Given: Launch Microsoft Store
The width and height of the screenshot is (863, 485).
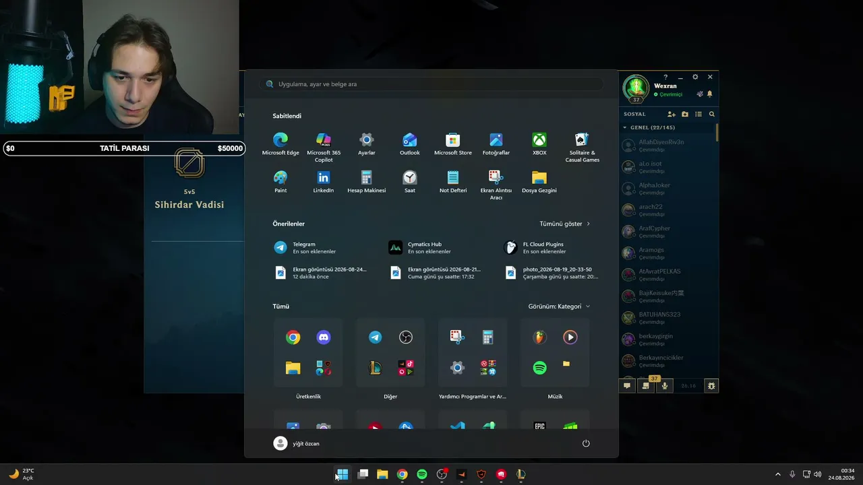Looking at the screenshot, I should [453, 144].
